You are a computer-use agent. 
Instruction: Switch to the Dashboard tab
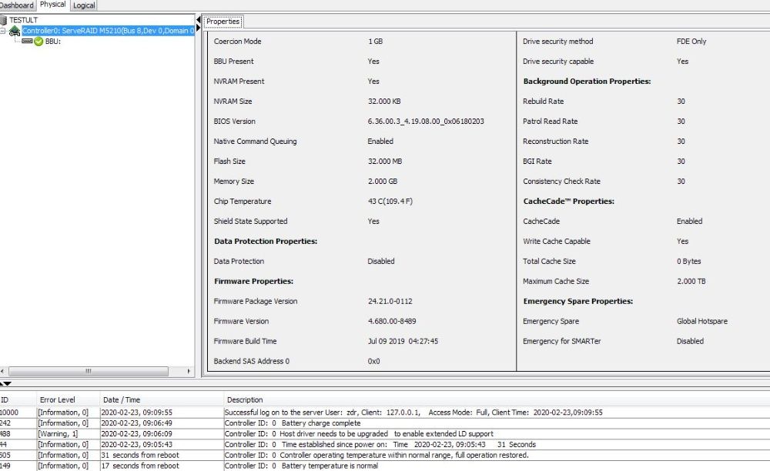17,5
